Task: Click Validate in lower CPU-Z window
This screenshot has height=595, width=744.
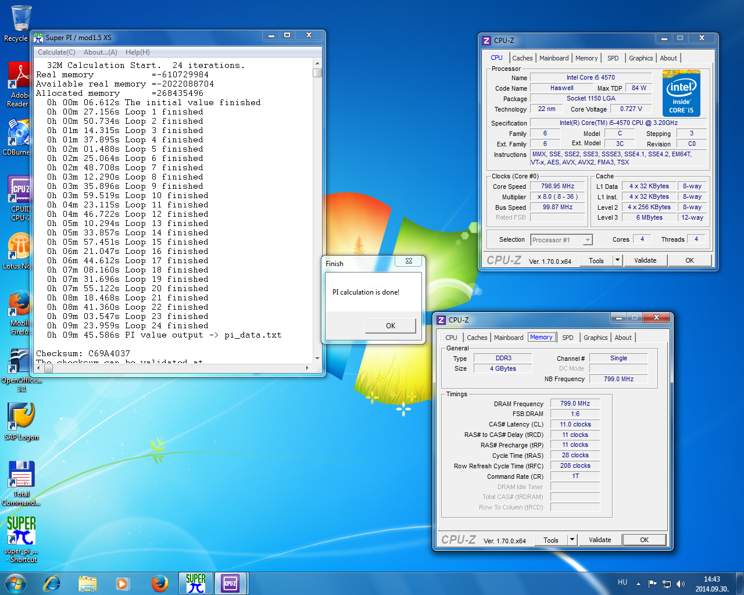Action: pyautogui.click(x=600, y=540)
